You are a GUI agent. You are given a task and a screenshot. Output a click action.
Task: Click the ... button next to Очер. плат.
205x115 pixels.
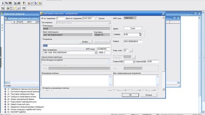pos(131,50)
